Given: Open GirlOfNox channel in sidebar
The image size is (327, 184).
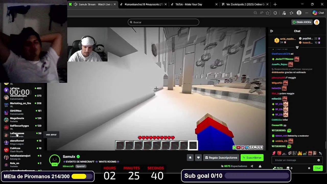Looking at the screenshot, I should [x=23, y=112].
